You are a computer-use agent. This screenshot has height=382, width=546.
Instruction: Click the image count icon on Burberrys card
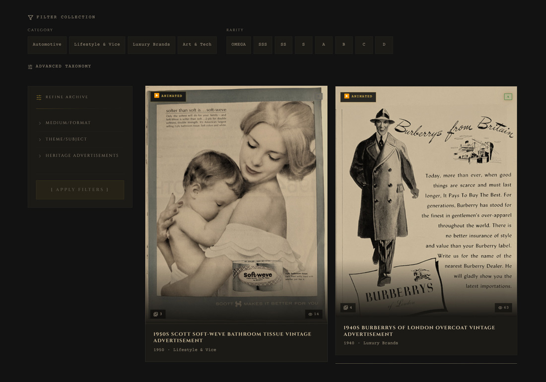click(345, 308)
